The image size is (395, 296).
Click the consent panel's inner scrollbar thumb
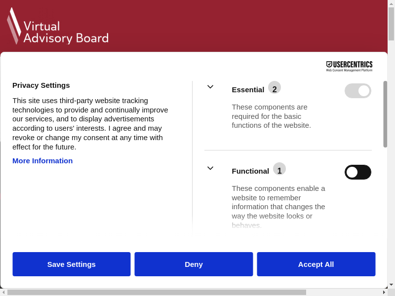(385, 114)
